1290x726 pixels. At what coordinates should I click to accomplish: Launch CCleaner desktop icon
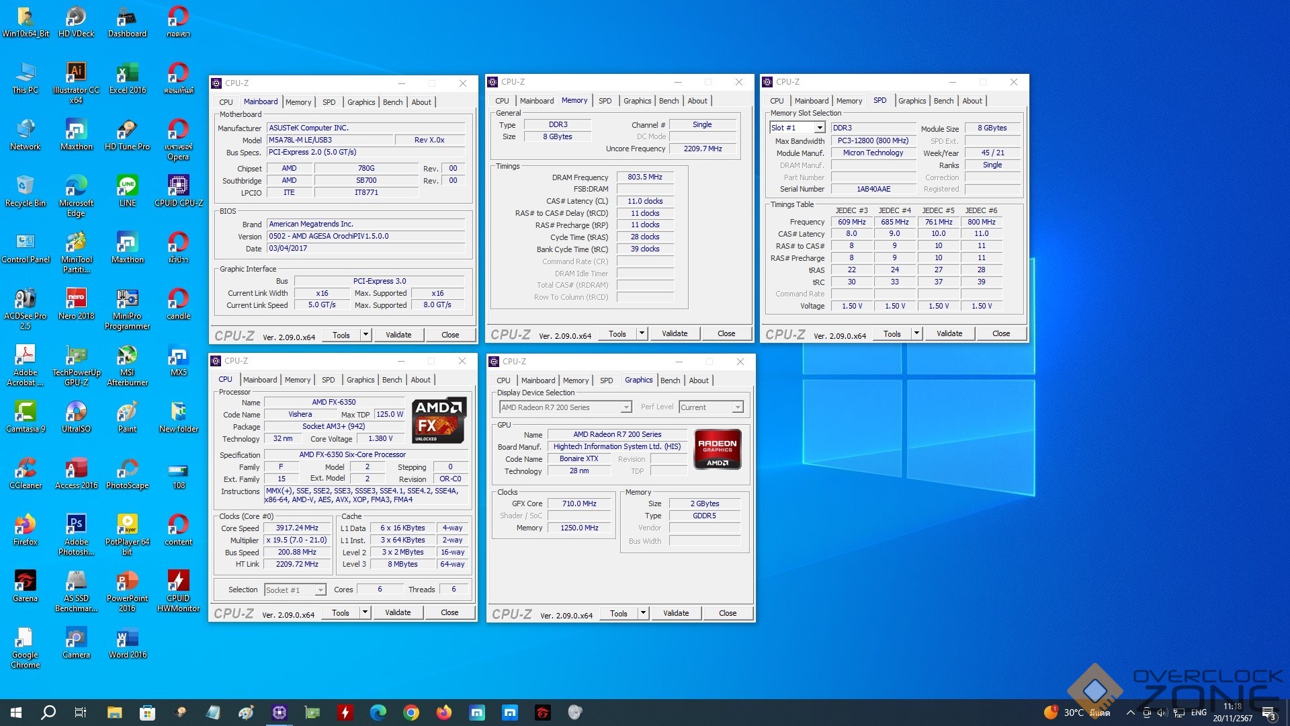coord(26,473)
